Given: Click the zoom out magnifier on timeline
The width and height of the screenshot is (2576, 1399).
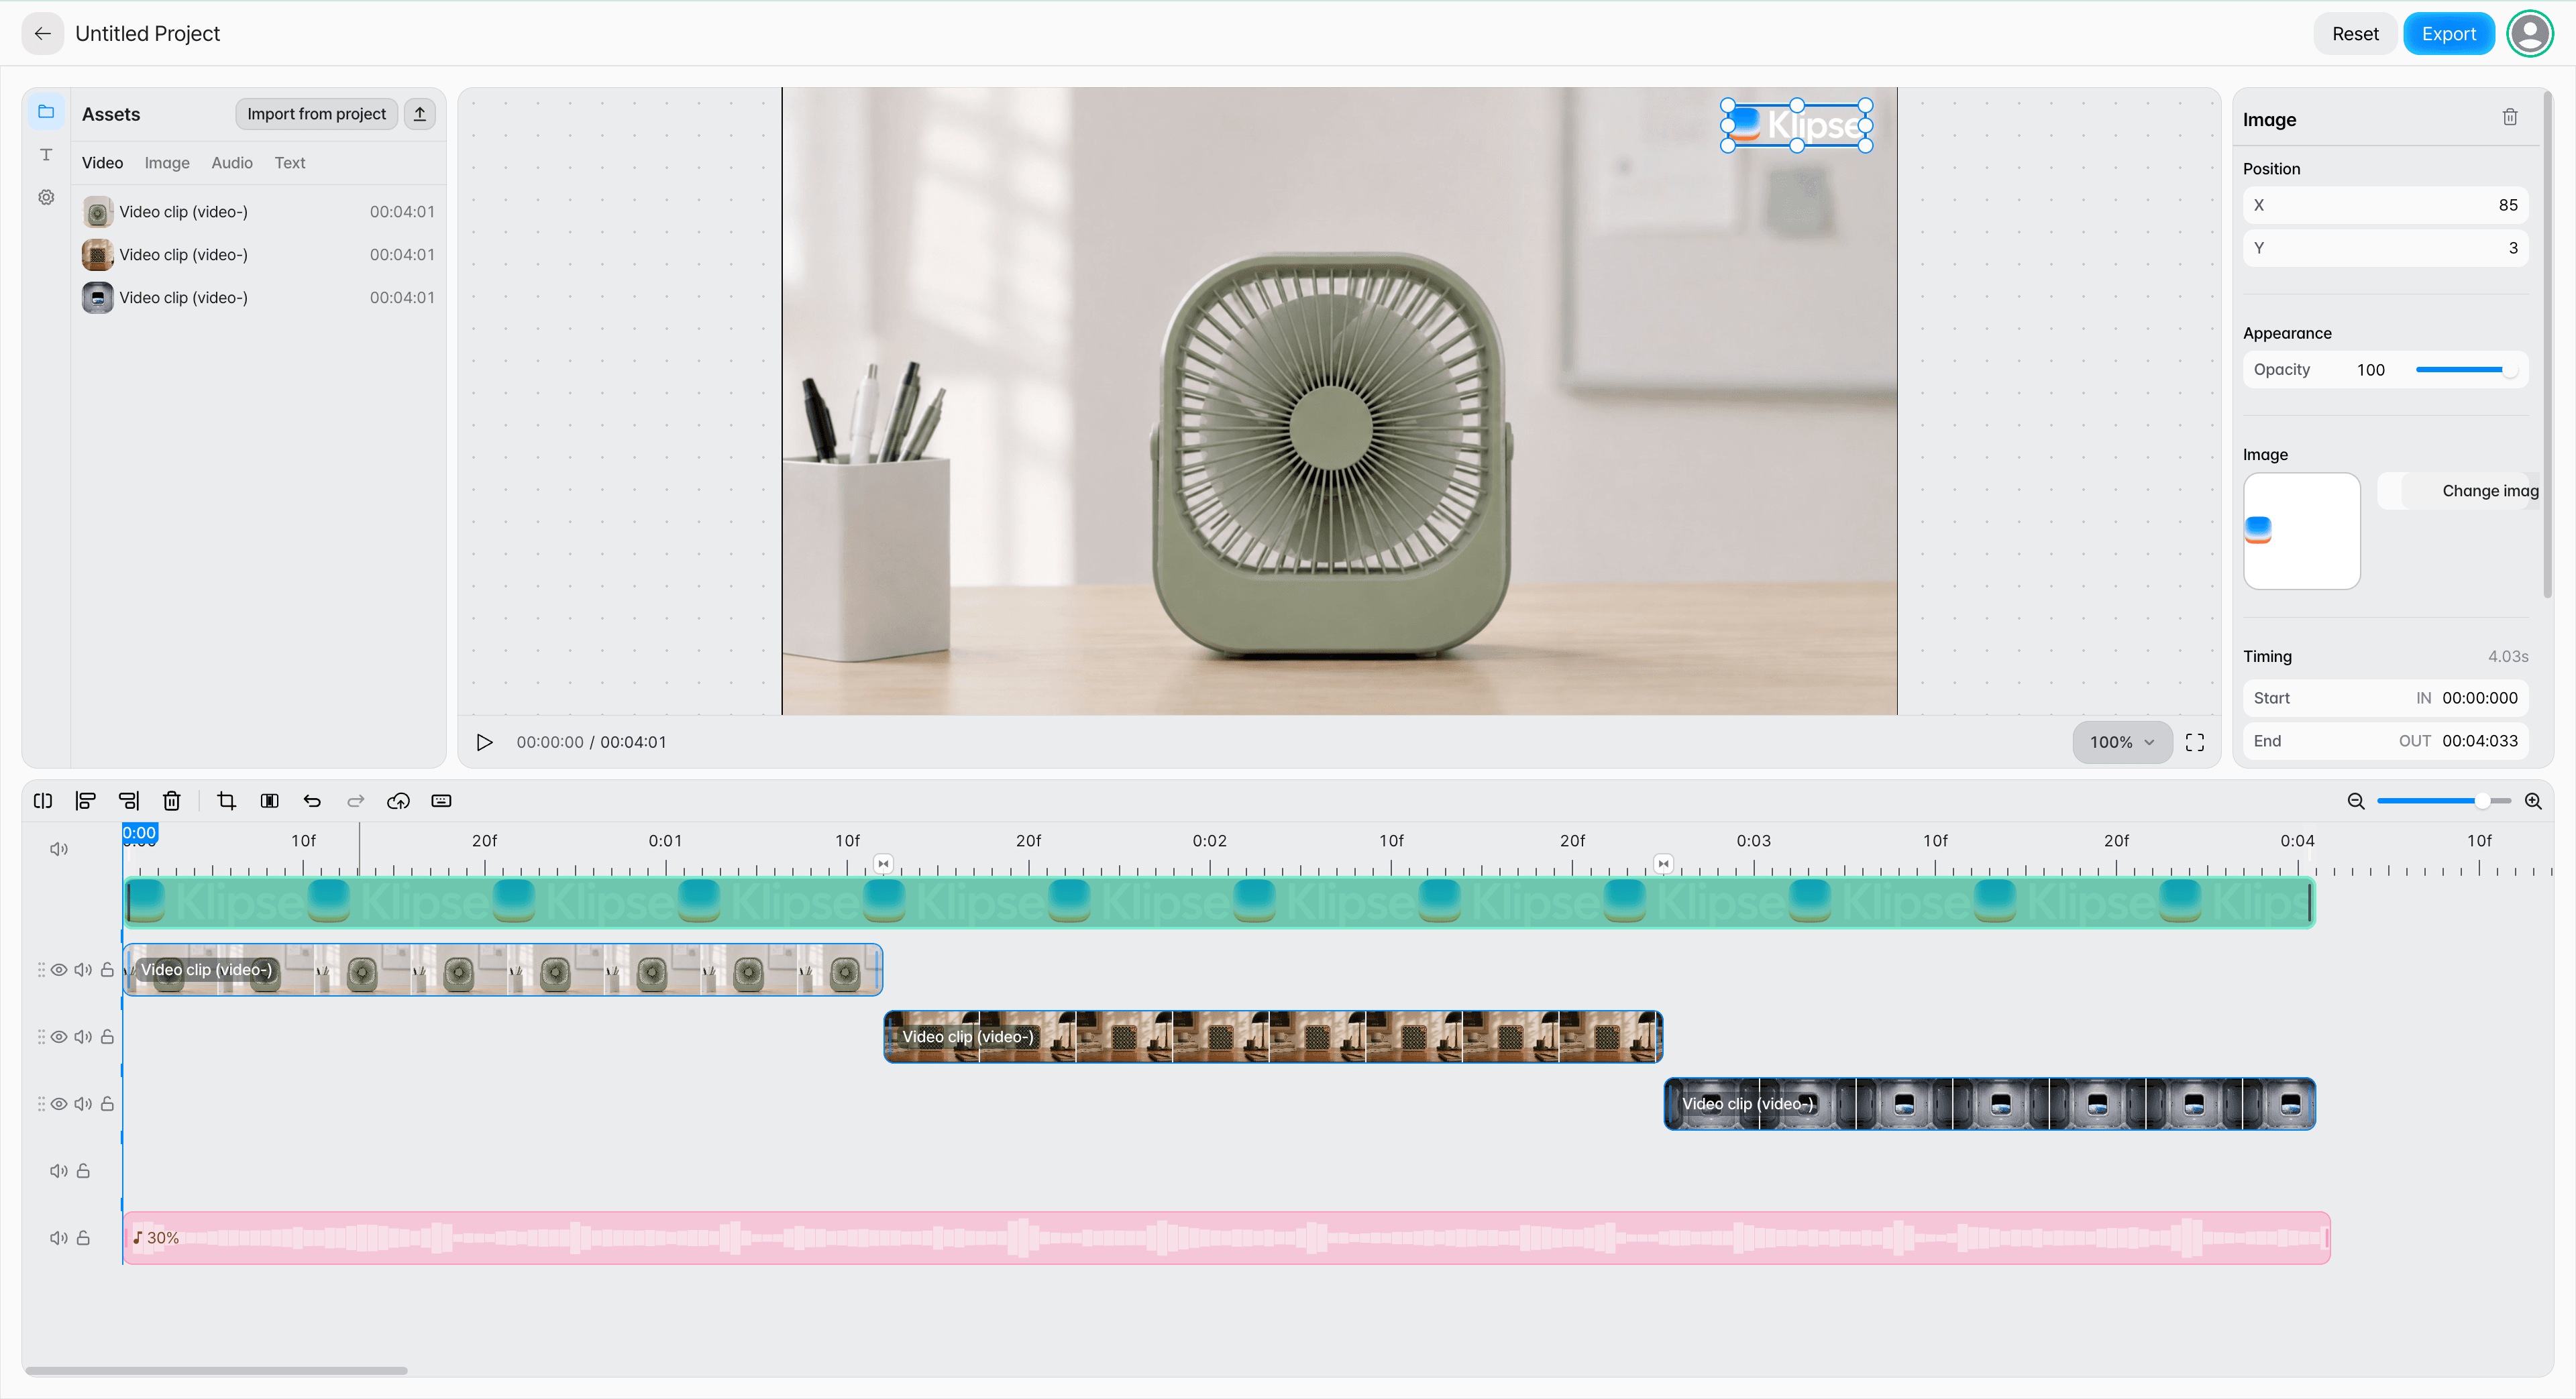Looking at the screenshot, I should click(x=2356, y=801).
